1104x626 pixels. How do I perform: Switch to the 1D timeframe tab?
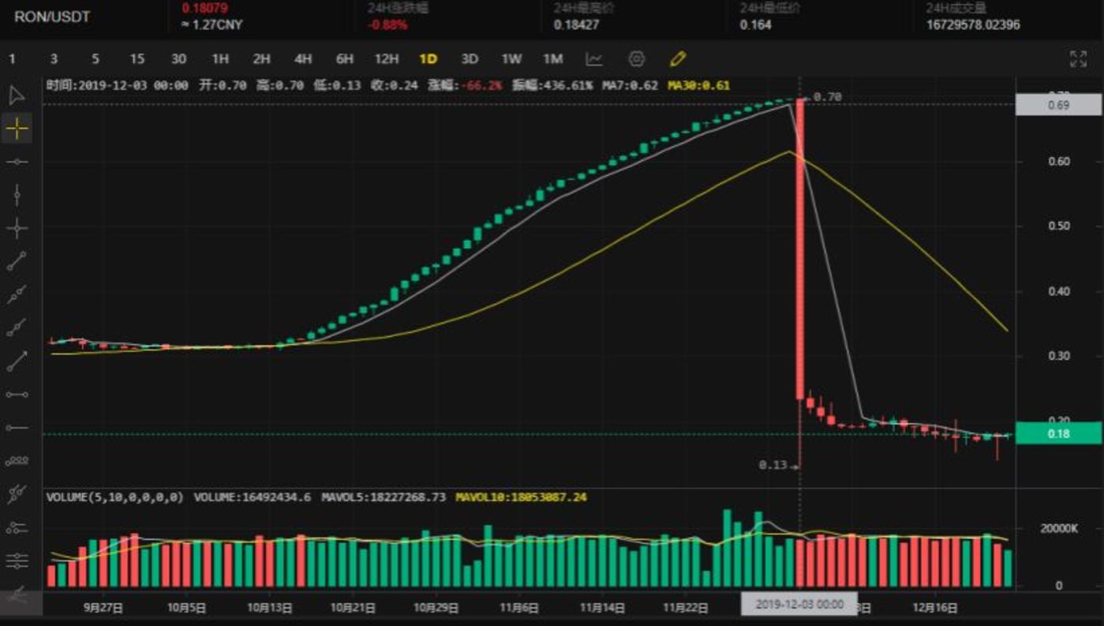pos(429,58)
